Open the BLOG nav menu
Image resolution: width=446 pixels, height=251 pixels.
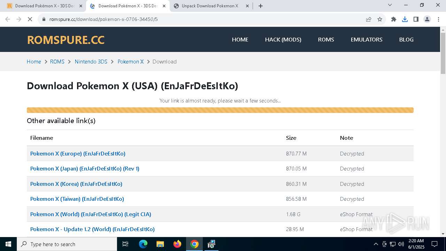[x=406, y=39]
